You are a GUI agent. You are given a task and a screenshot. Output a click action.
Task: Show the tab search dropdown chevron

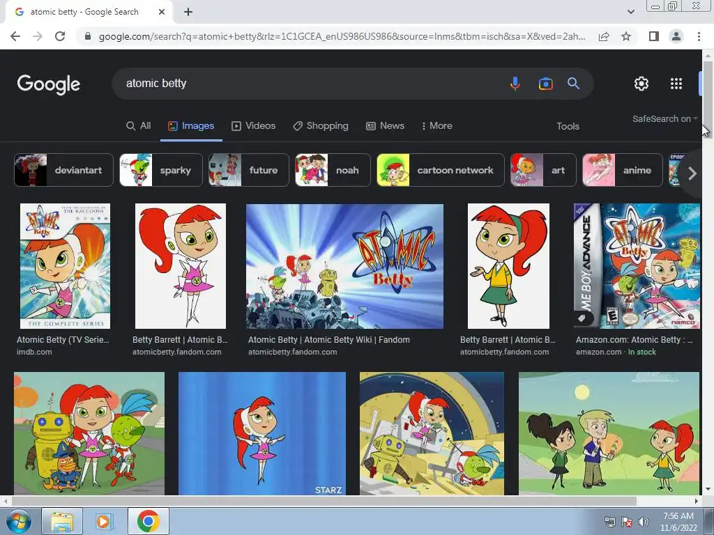pyautogui.click(x=630, y=12)
